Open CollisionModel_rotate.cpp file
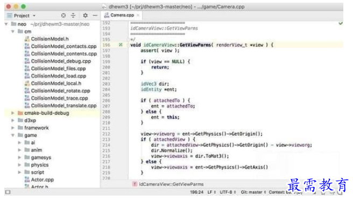Viewport: 353px width, 202px height. click(x=61, y=91)
